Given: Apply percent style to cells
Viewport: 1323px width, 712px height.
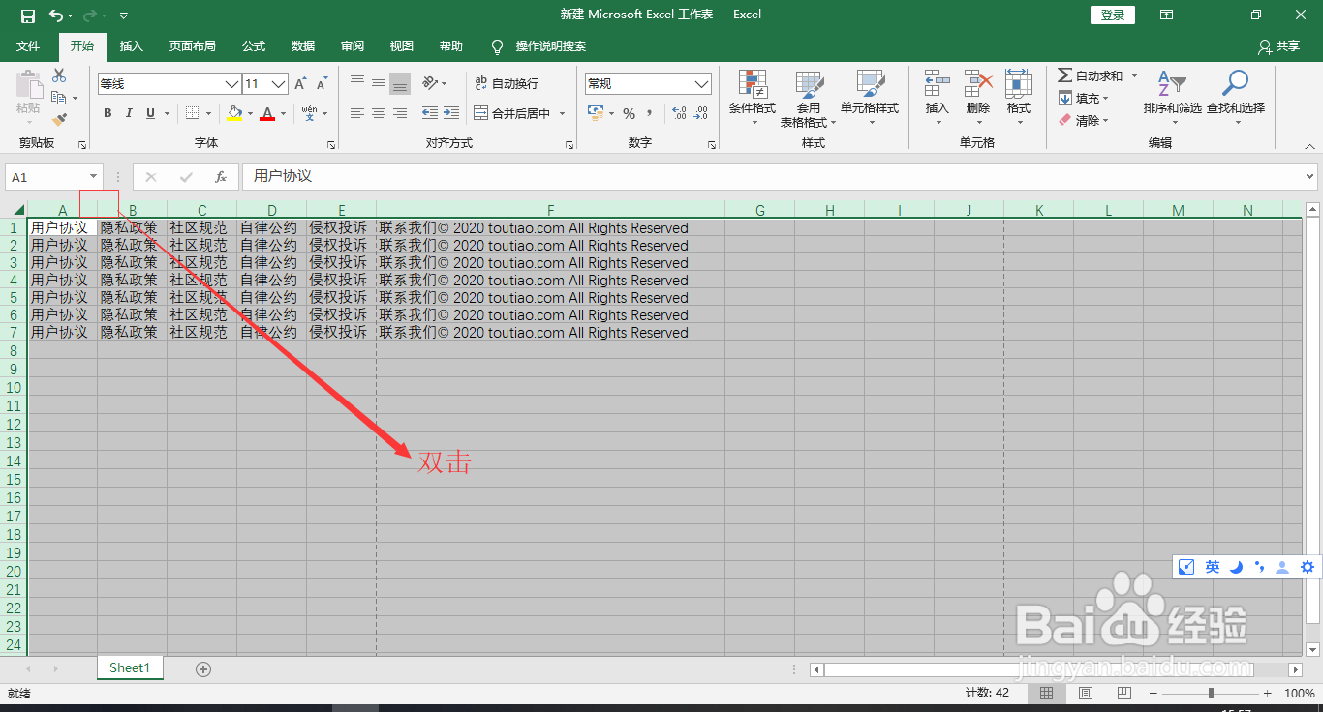Looking at the screenshot, I should [629, 113].
